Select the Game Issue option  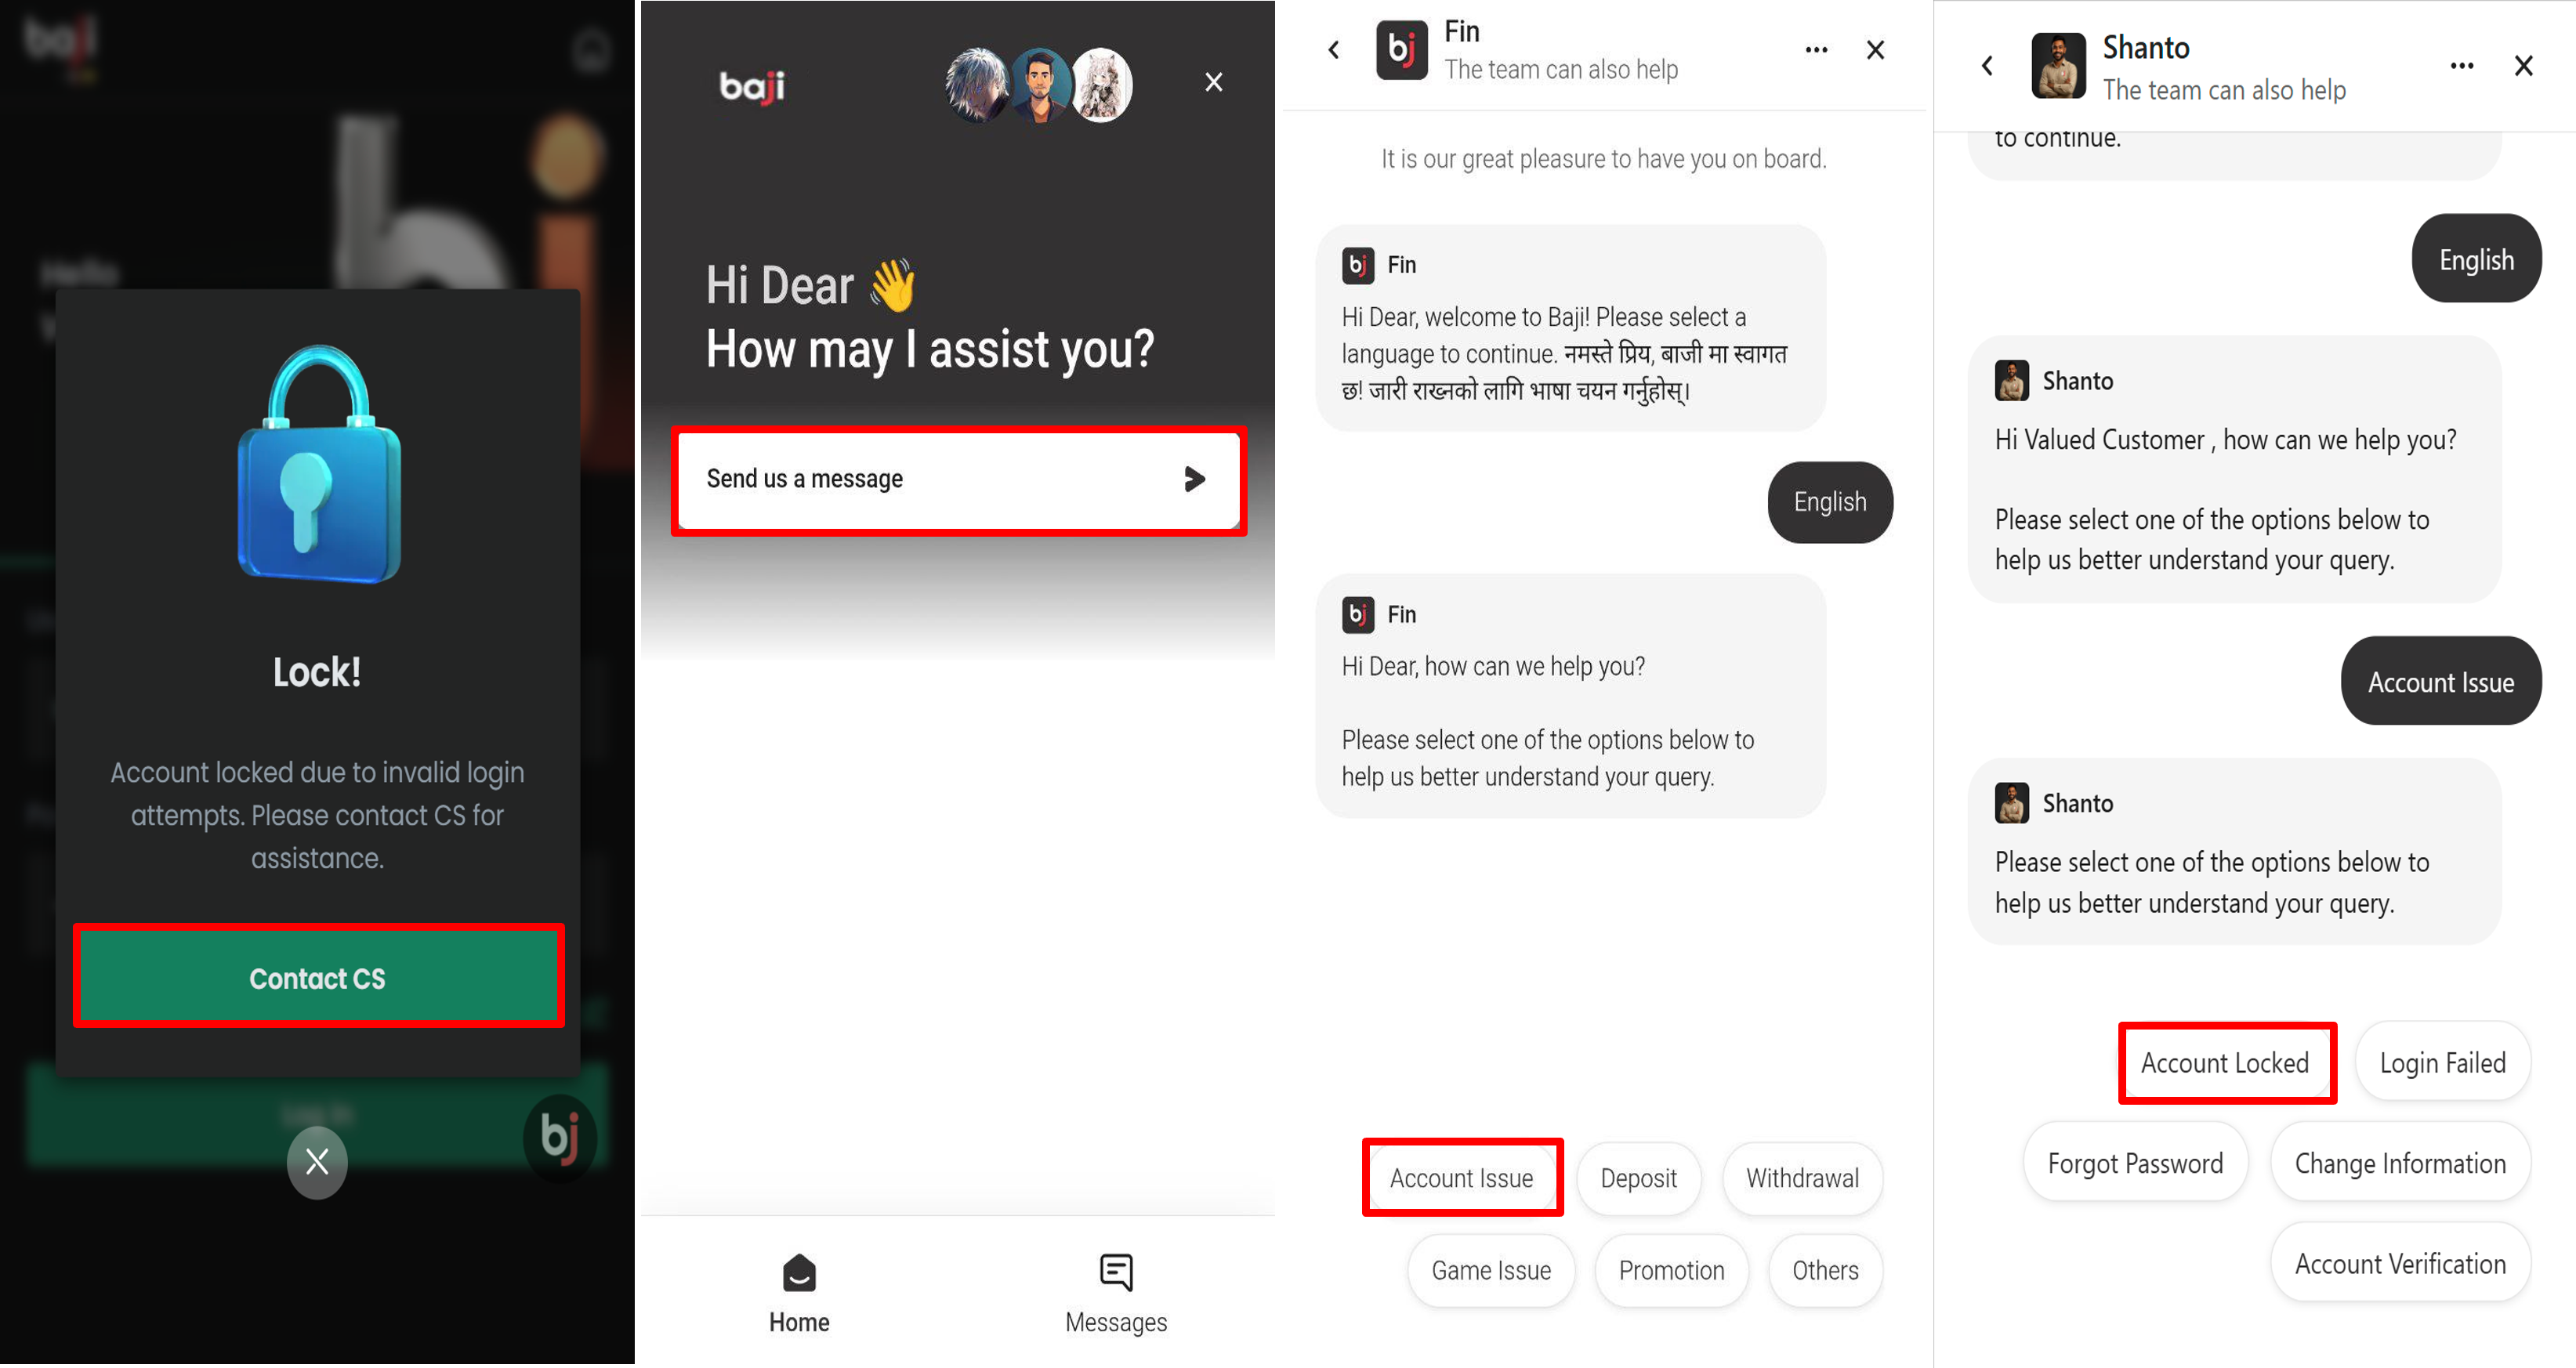click(1491, 1270)
